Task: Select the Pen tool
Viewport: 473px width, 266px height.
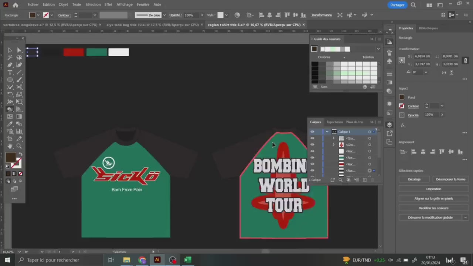Action: tap(10, 65)
